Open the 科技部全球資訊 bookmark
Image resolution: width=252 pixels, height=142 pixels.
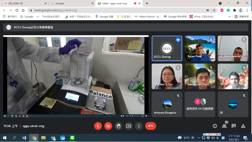pos(49,16)
